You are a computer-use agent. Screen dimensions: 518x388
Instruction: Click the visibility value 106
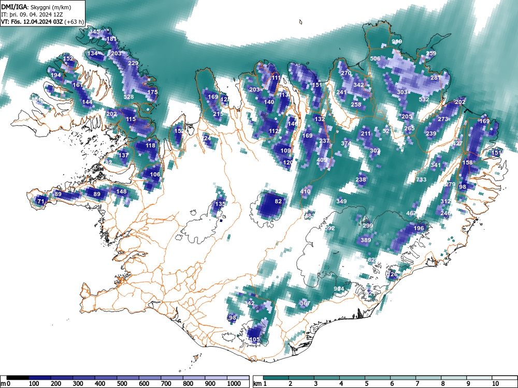155,174
